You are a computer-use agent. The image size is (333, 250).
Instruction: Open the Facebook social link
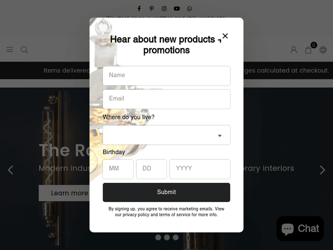tap(139, 8)
